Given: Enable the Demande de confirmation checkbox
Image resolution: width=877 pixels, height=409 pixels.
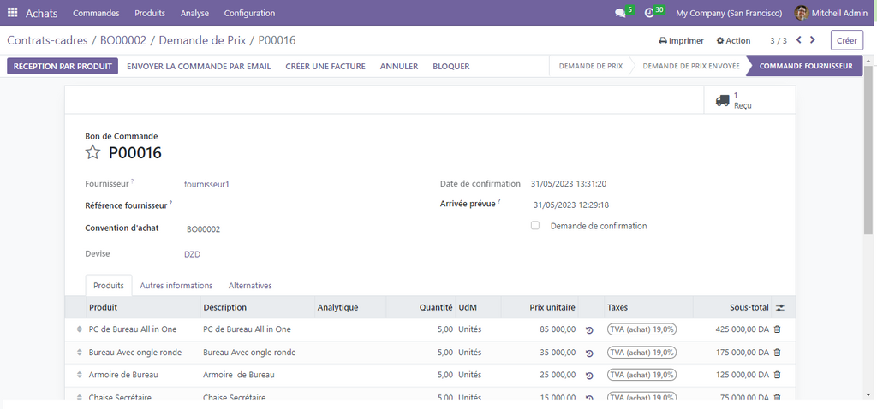Looking at the screenshot, I should click(x=535, y=226).
